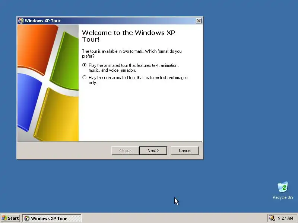The width and height of the screenshot is (298, 223).
Task: Cancel the Windows XP Tour wizard
Action: point(185,151)
